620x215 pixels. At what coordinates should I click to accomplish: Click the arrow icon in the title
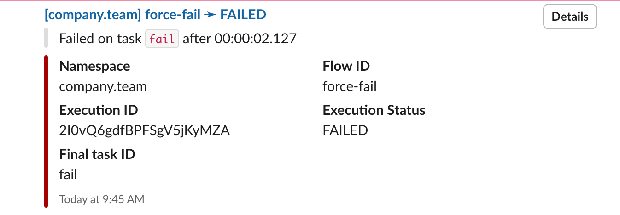click(x=211, y=15)
